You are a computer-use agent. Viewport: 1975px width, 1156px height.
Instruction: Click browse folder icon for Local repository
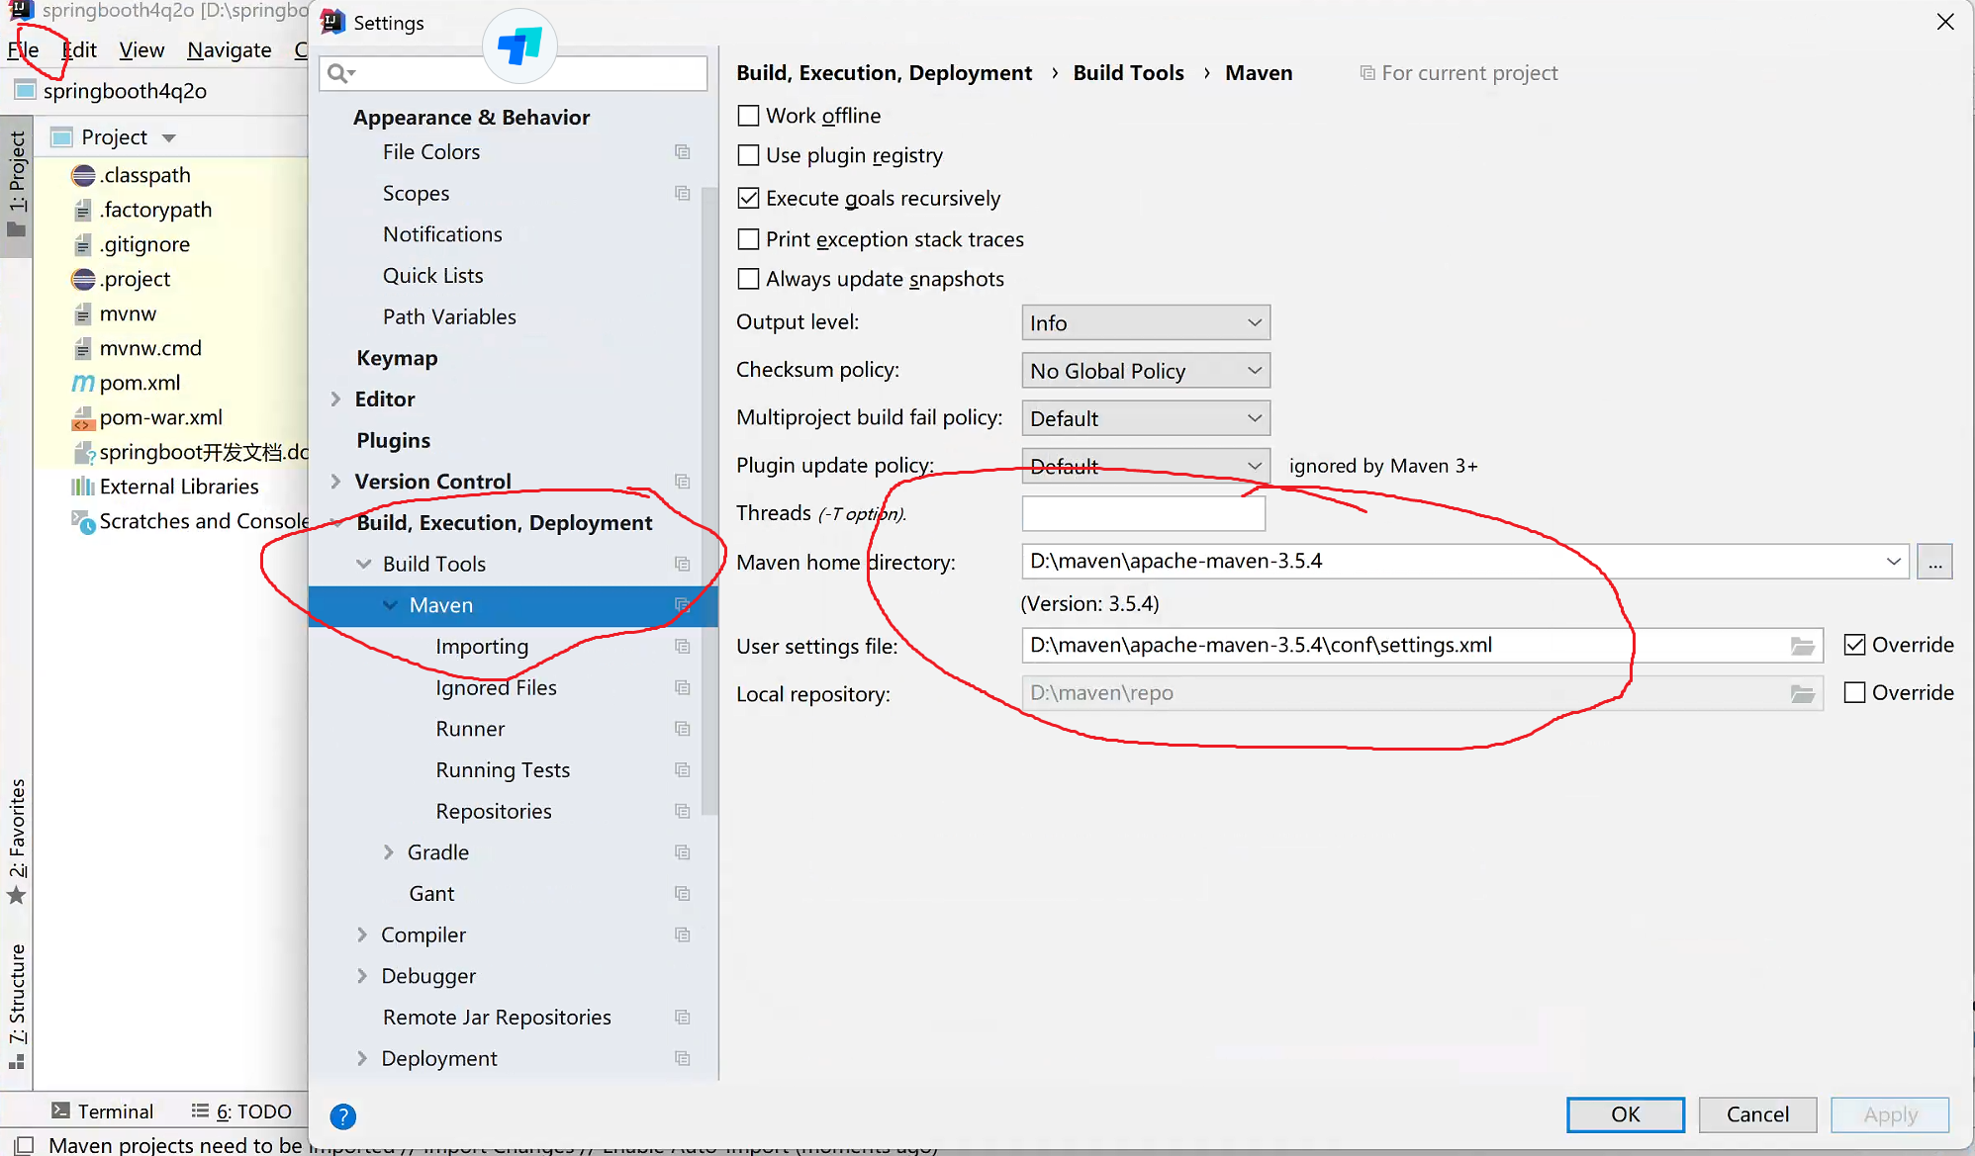coord(1802,694)
